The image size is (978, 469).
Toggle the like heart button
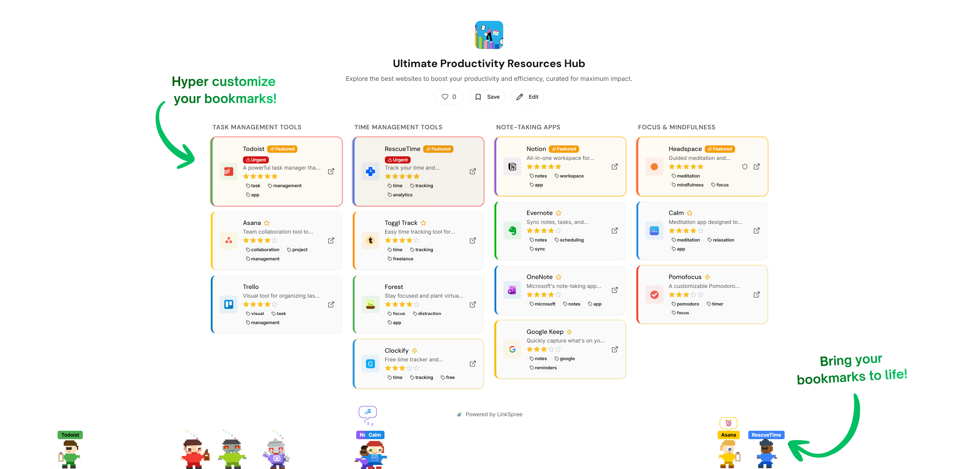pyautogui.click(x=448, y=97)
